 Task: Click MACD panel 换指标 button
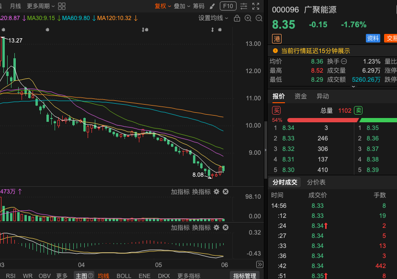point(201,228)
